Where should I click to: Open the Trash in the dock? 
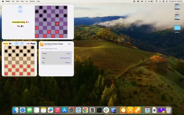pyautogui.click(x=168, y=110)
